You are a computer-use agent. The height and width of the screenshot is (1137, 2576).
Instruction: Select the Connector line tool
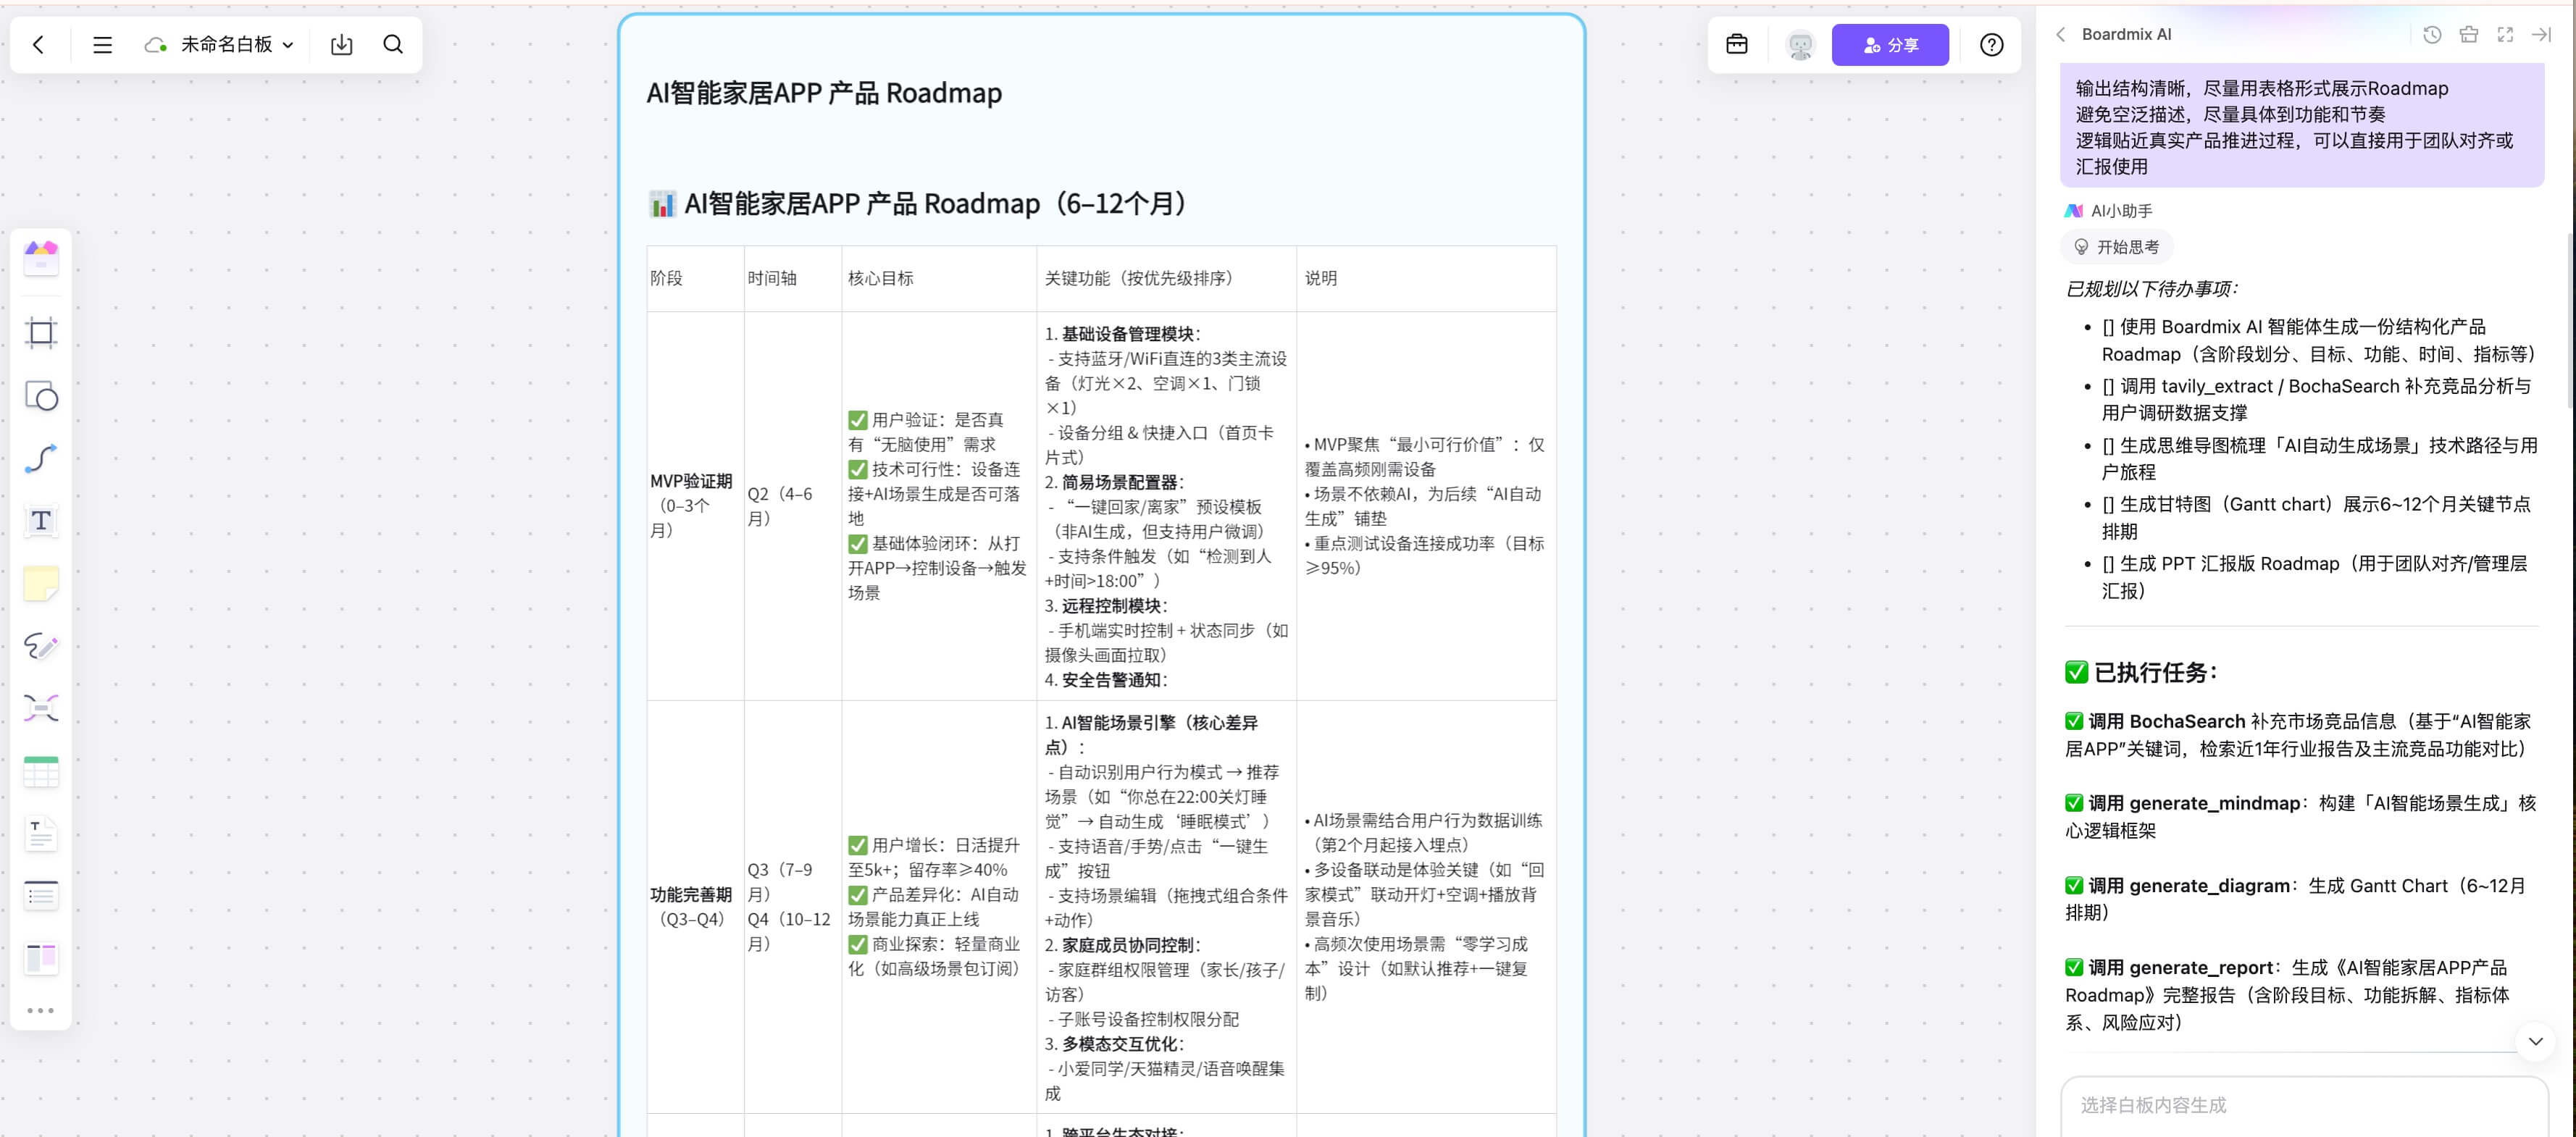41,459
